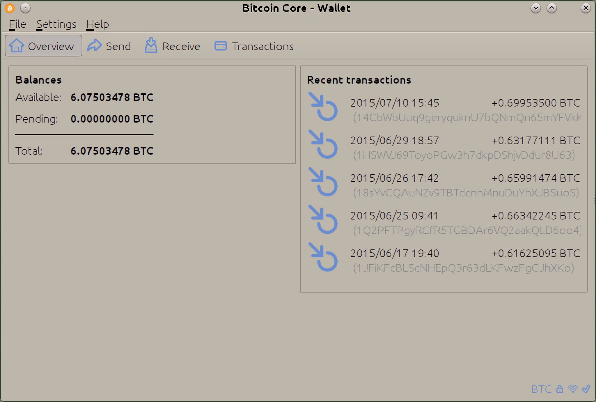Screen dimensions: 596x402
Task: Select the +0.61625095 BTC transaction amount
Action: (536, 253)
